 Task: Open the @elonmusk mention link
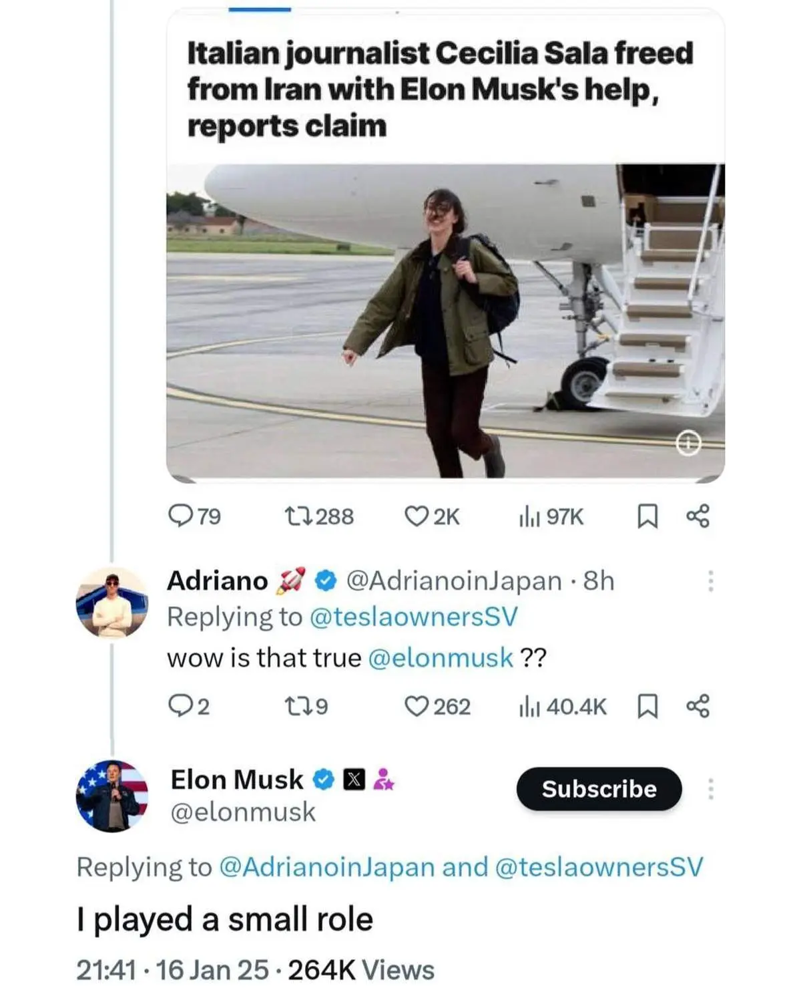pos(441,658)
